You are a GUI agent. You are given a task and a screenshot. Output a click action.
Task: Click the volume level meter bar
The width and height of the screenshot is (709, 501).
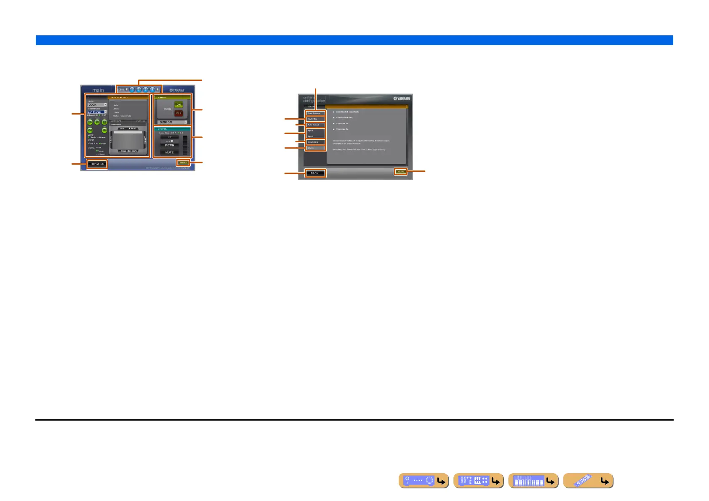(185, 145)
